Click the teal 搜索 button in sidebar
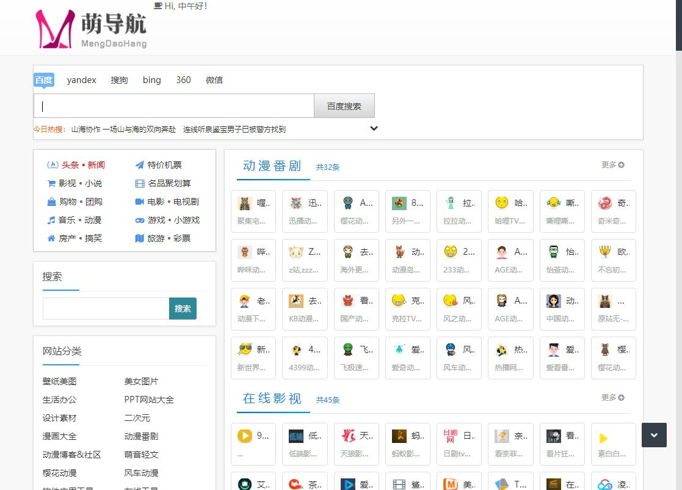This screenshot has width=682, height=490. click(x=183, y=309)
